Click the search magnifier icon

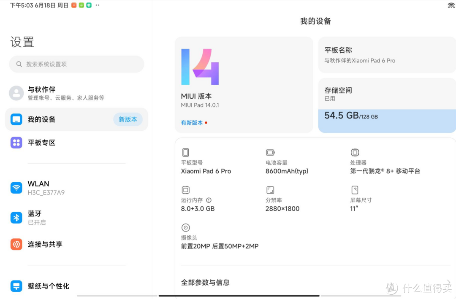point(19,64)
